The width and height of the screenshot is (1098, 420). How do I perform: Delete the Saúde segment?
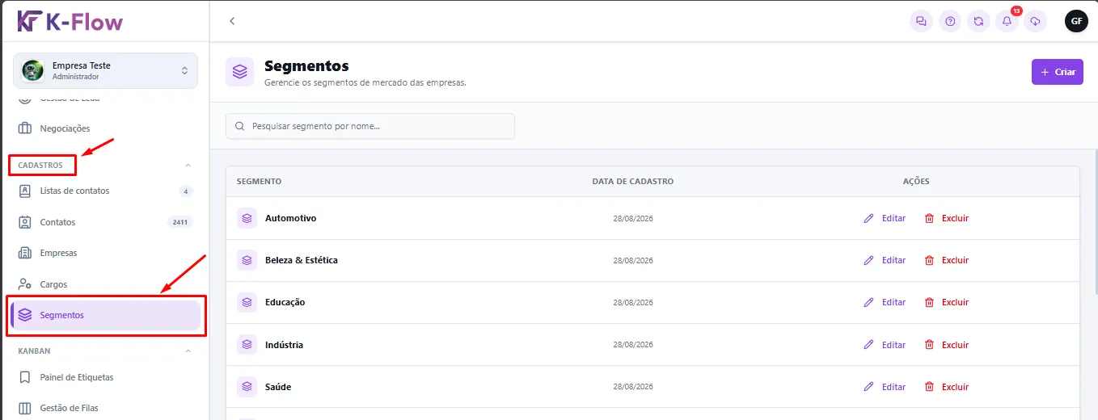click(946, 387)
